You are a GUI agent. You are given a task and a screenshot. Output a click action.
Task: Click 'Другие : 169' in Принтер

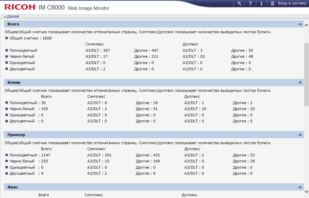tap(148, 161)
